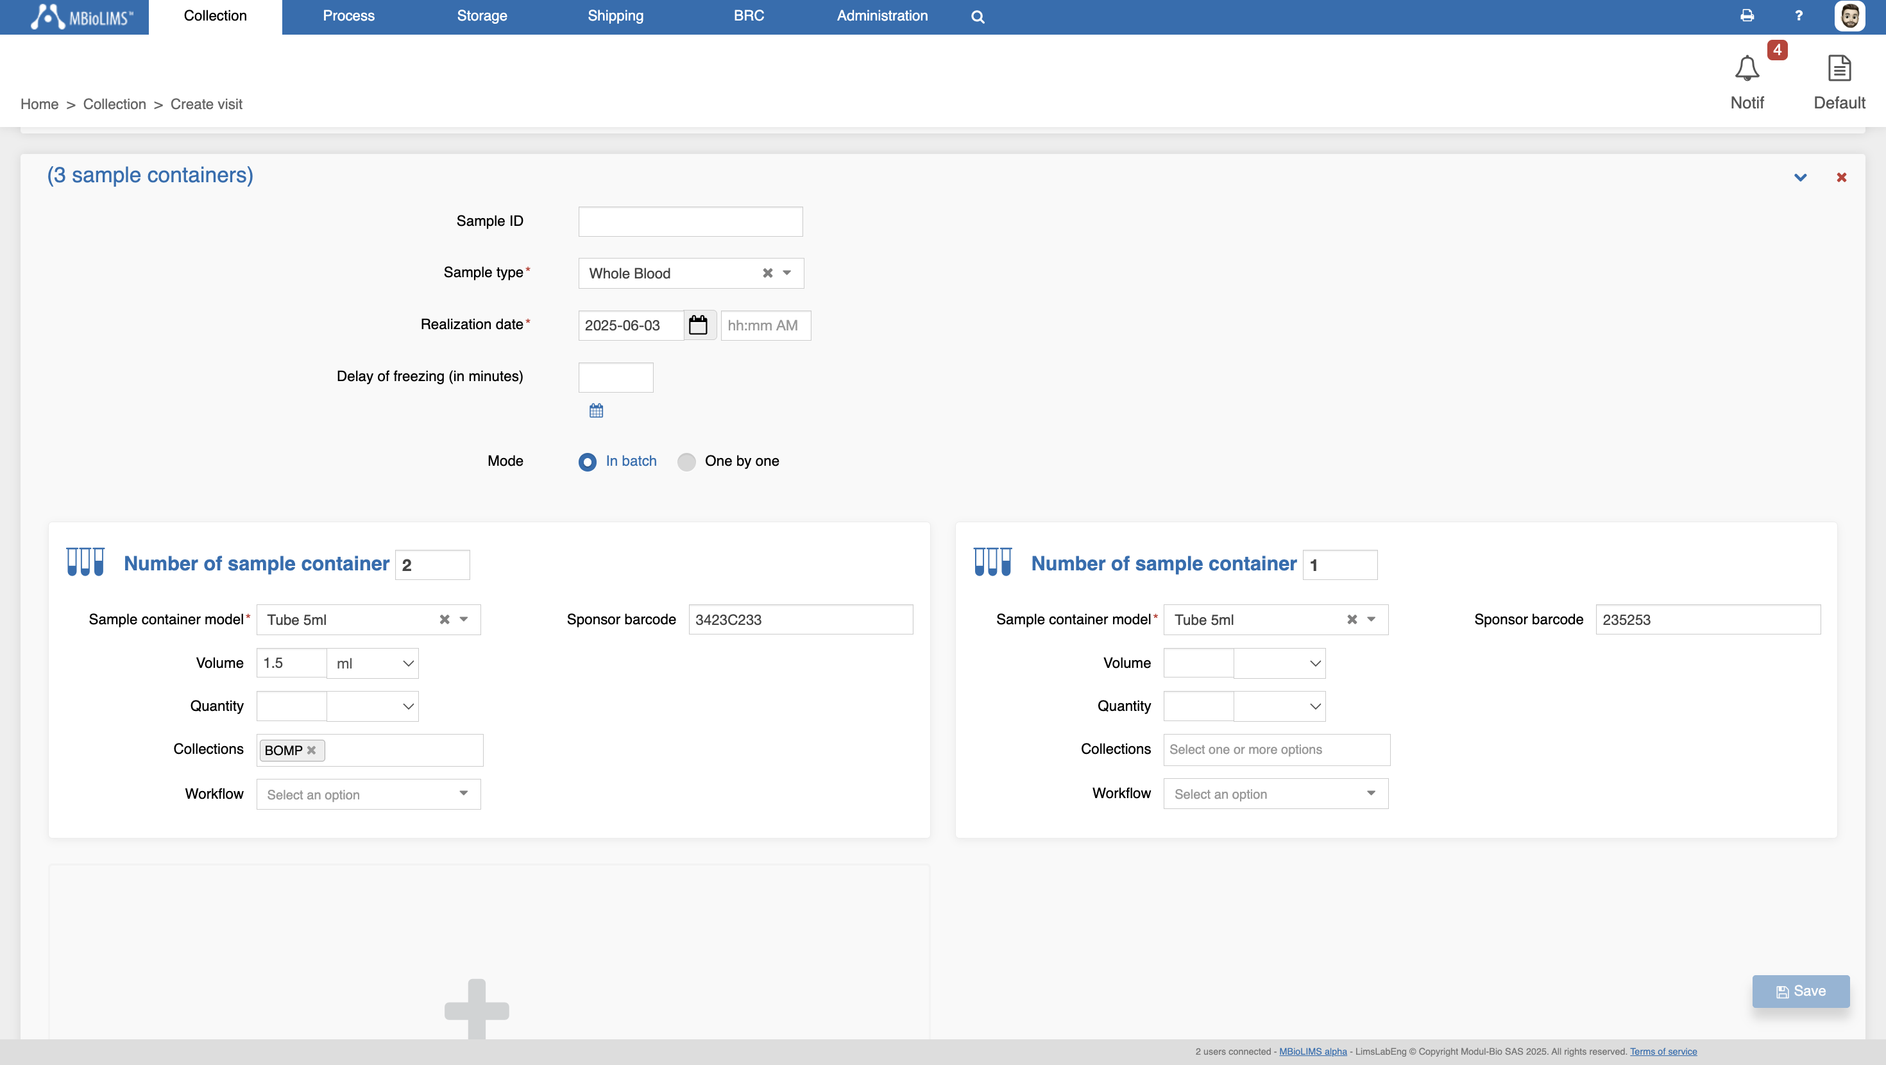Open the ml volume unit dropdown

373,663
